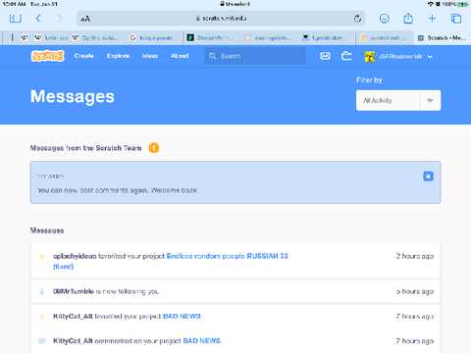Reload the page with the refresh icon

coord(357,19)
